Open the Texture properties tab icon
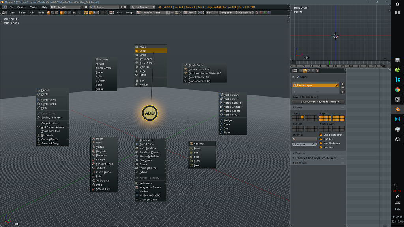This screenshot has height=227, width=404. [x=317, y=71]
